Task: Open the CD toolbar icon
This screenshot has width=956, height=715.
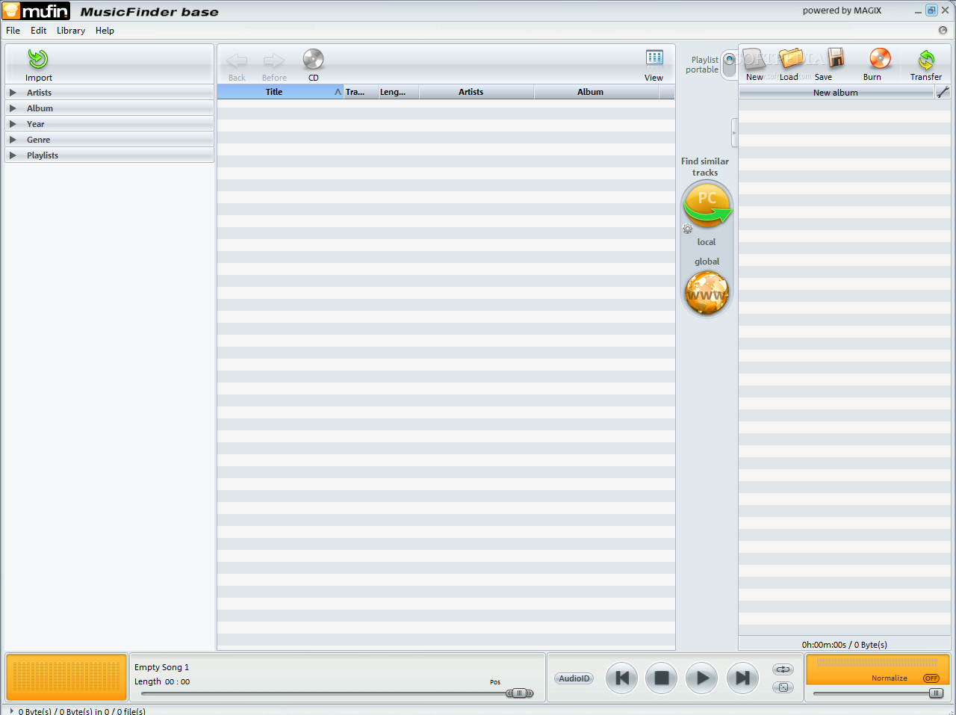Action: [313, 59]
